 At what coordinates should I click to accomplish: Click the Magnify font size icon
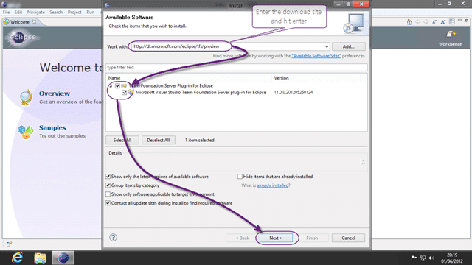tap(443, 22)
